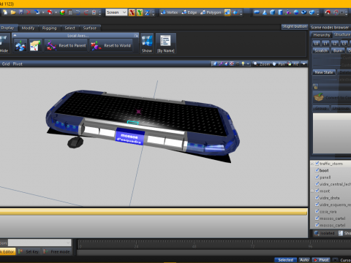Toggle visibility checkbox for traffic_storm
The image size is (351, 263).
coord(317,164)
